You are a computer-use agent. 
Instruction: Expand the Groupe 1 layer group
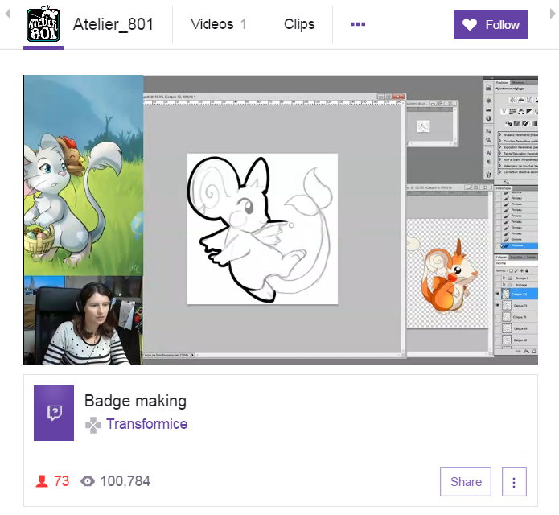tap(504, 278)
